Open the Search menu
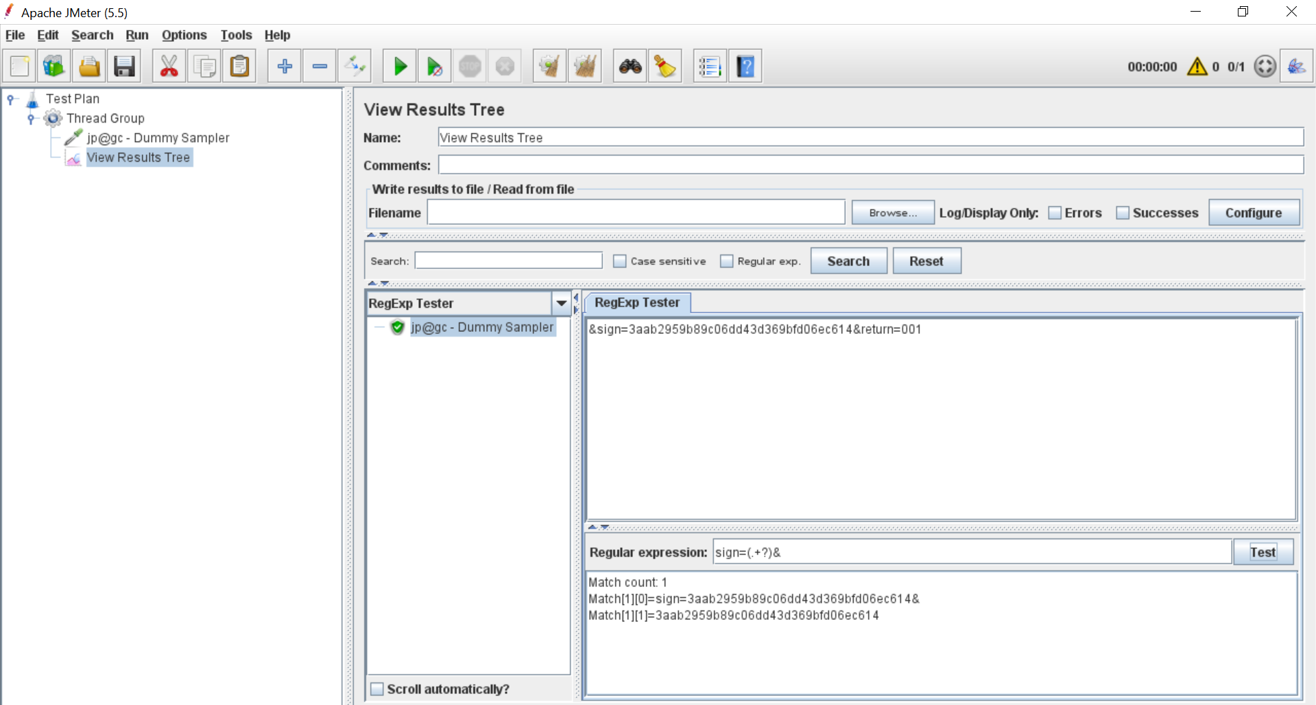1316x705 pixels. click(93, 35)
